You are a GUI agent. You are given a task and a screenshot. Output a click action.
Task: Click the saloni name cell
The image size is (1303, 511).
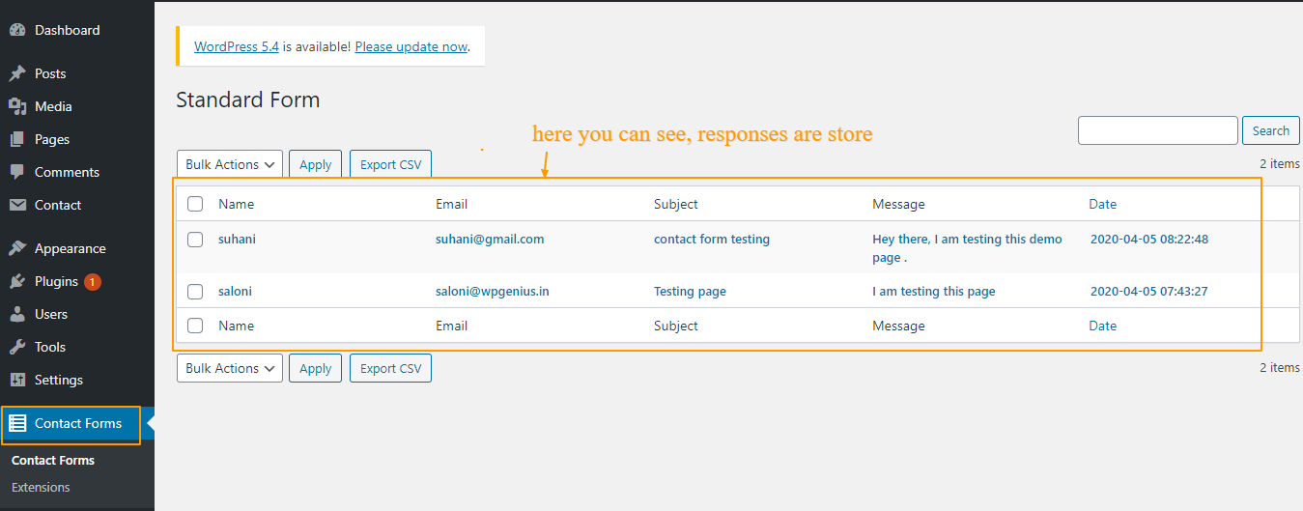(x=235, y=291)
